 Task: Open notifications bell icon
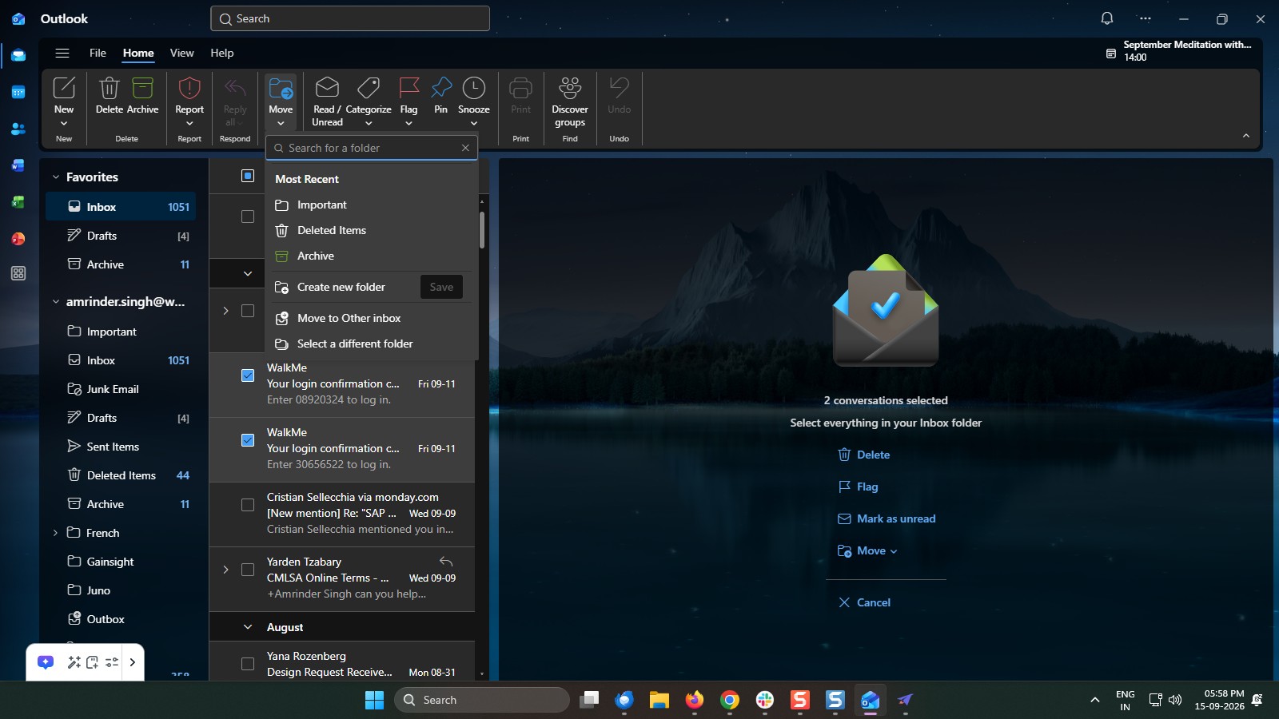[1107, 18]
